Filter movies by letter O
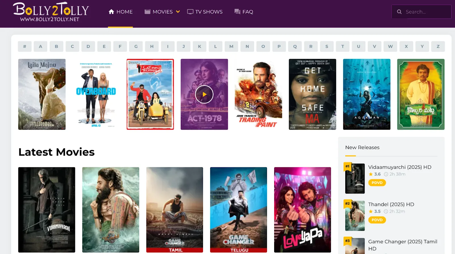This screenshot has width=455, height=254. point(263,46)
